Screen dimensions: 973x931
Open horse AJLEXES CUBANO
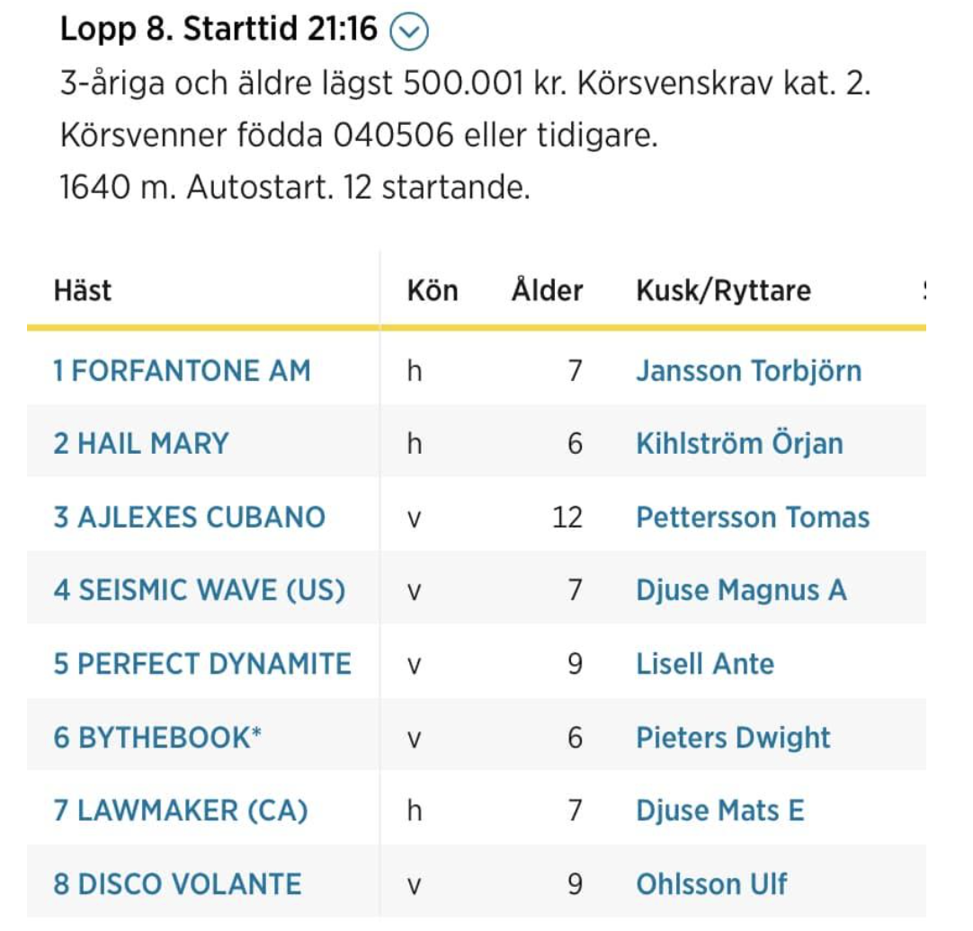[189, 517]
